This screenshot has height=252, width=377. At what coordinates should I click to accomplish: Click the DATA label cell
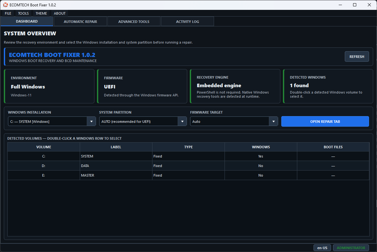click(116, 166)
